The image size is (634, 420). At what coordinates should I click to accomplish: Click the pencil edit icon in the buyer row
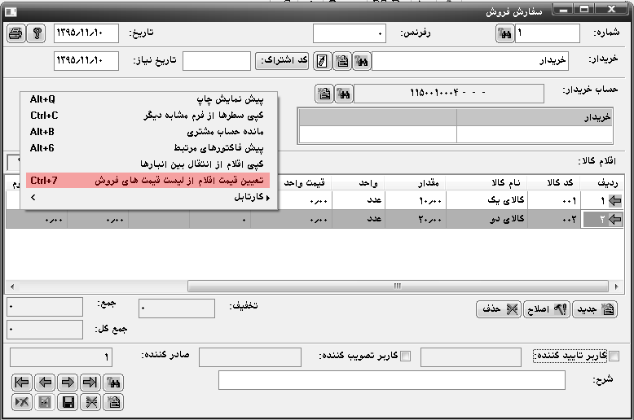click(x=324, y=61)
